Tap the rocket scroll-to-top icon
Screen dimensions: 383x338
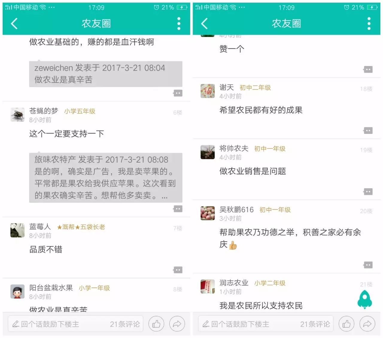(365, 299)
